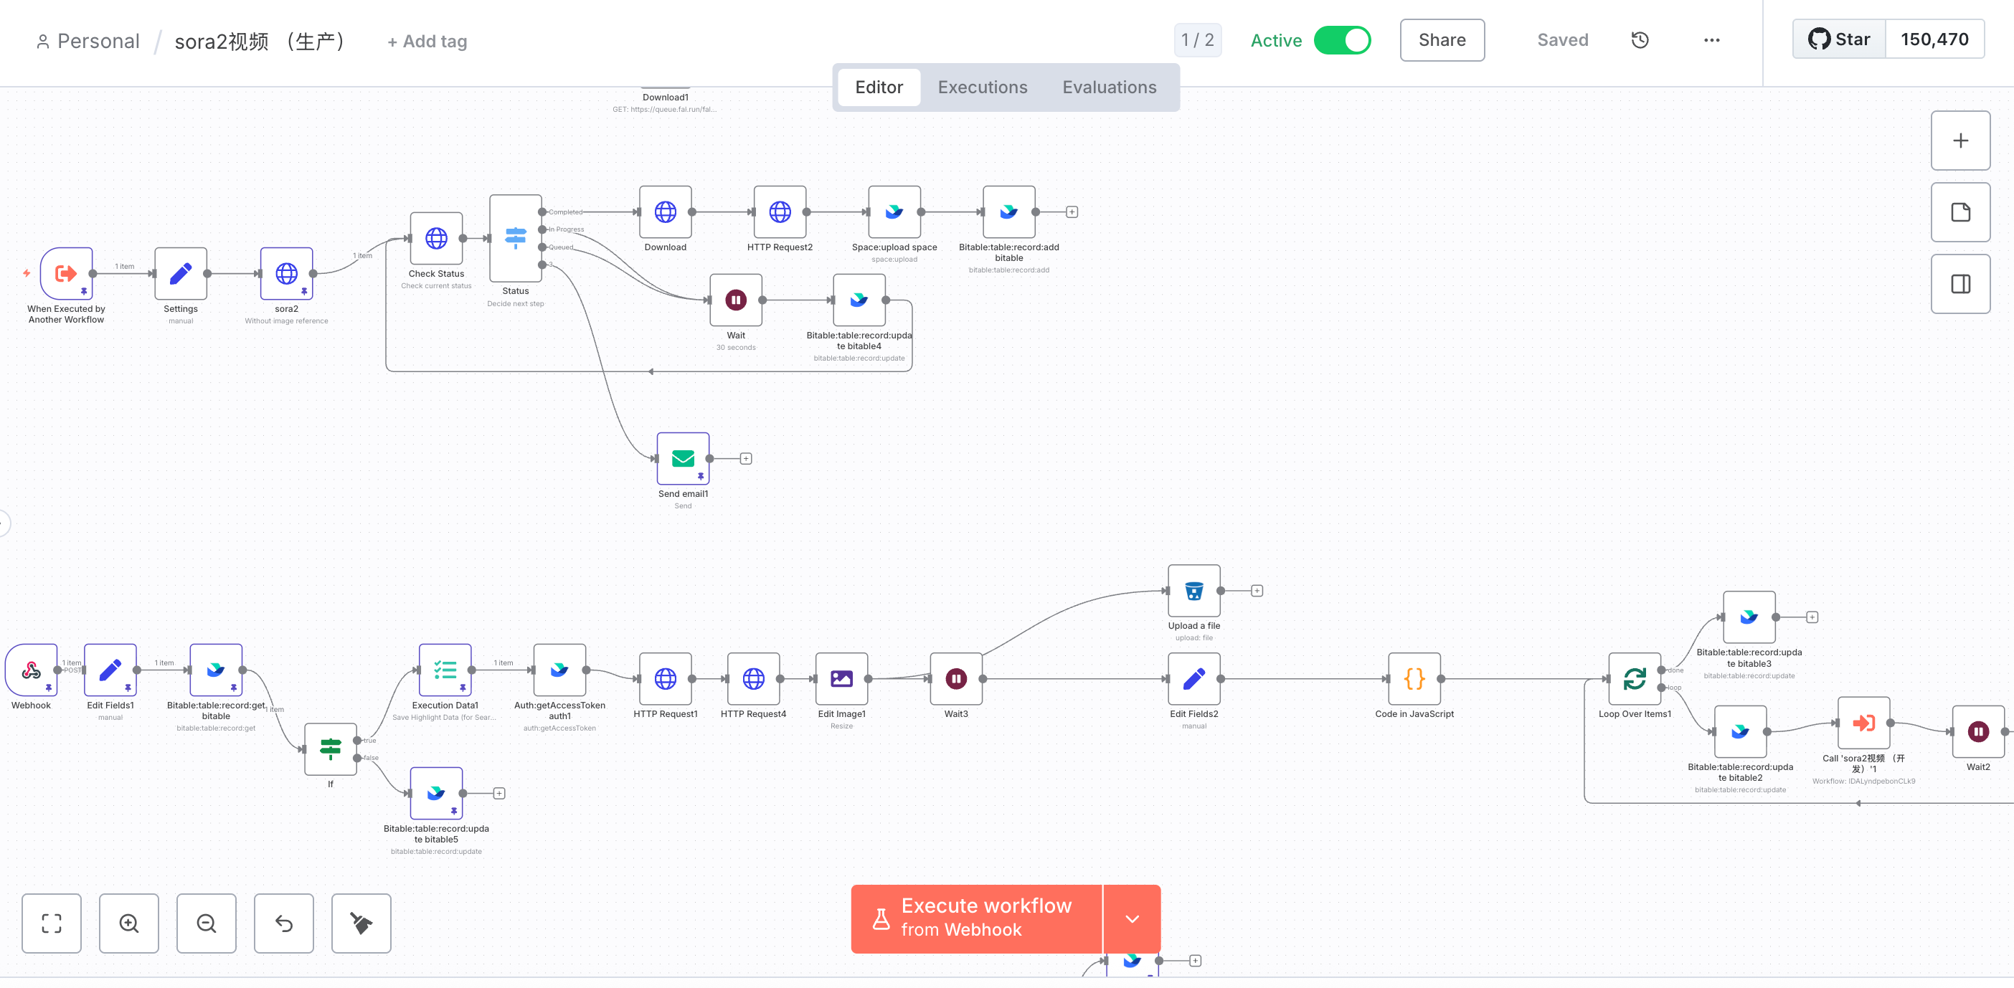Click the zoom in magnifier button
This screenshot has height=988, width=2014.
129,923
